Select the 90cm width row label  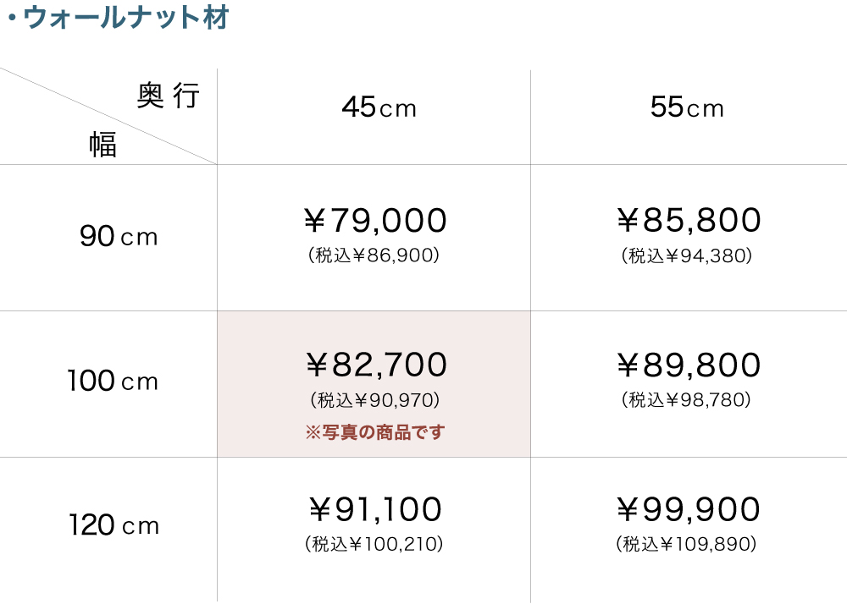(x=119, y=237)
